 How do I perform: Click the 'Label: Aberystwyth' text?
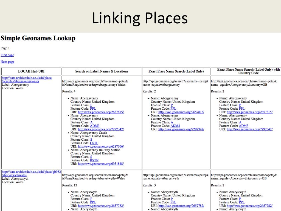[x=15, y=179]
